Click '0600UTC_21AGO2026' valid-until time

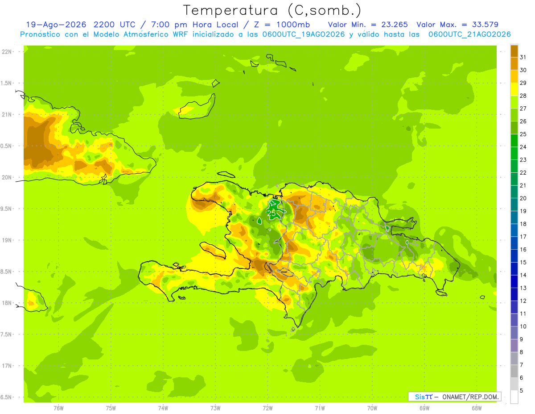pyautogui.click(x=469, y=34)
